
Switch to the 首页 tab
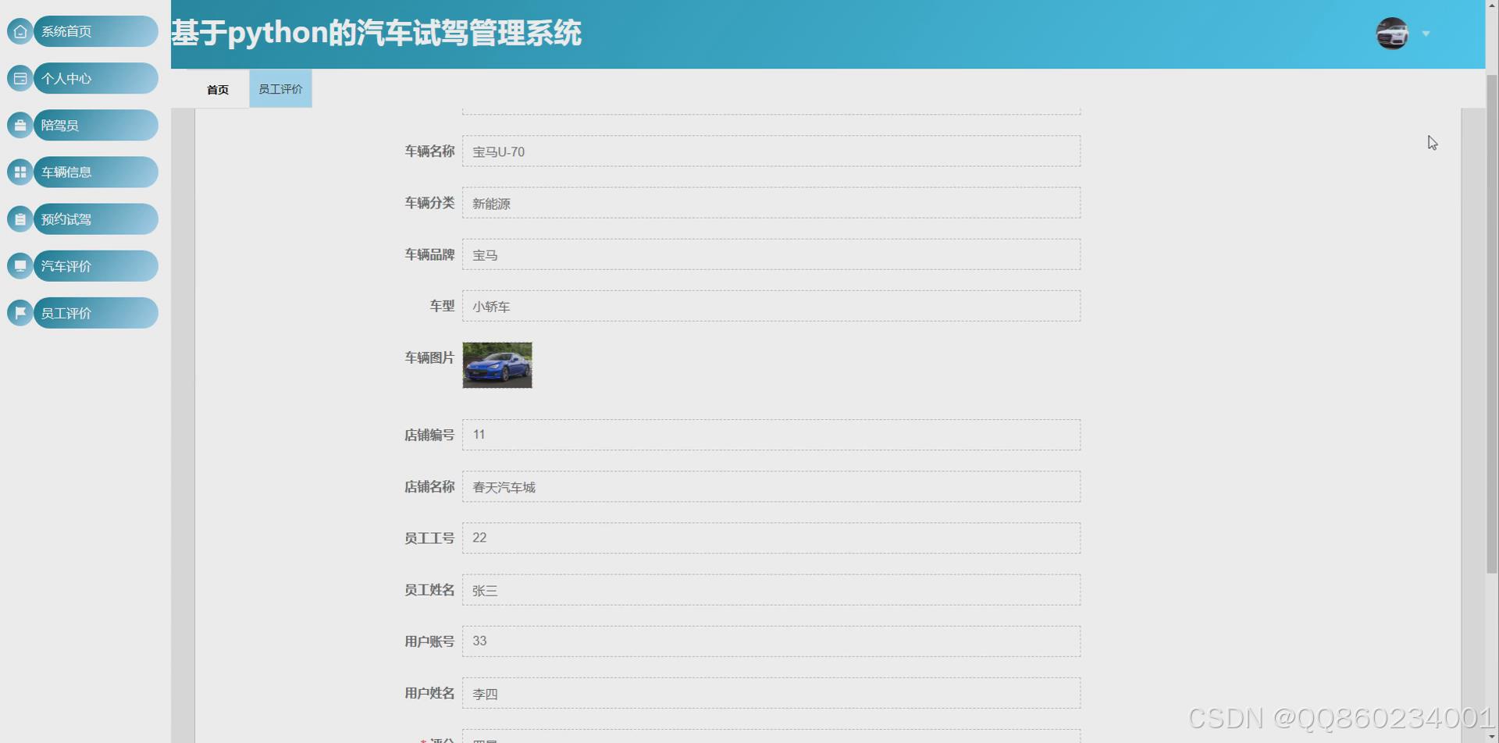218,90
